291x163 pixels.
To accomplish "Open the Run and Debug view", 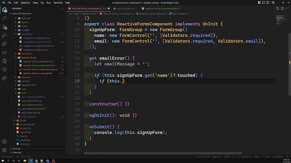I will pos(4,35).
